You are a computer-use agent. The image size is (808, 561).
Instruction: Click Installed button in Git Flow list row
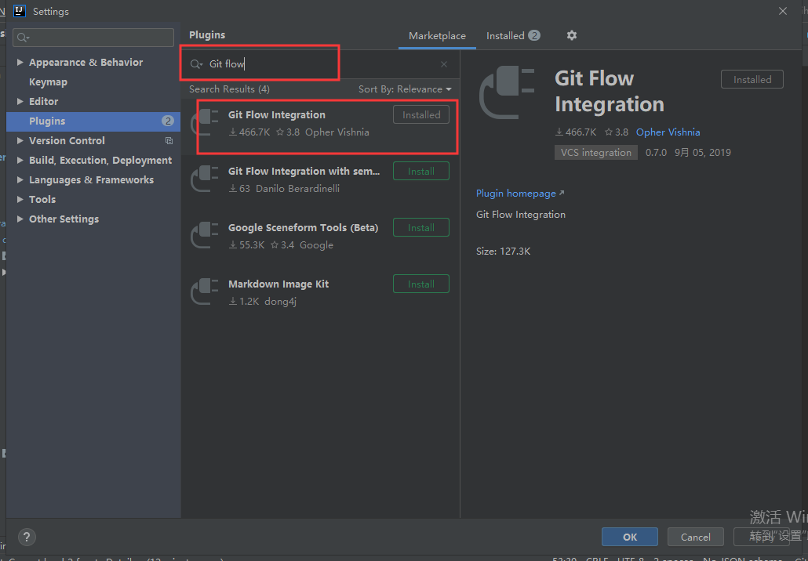pos(421,114)
